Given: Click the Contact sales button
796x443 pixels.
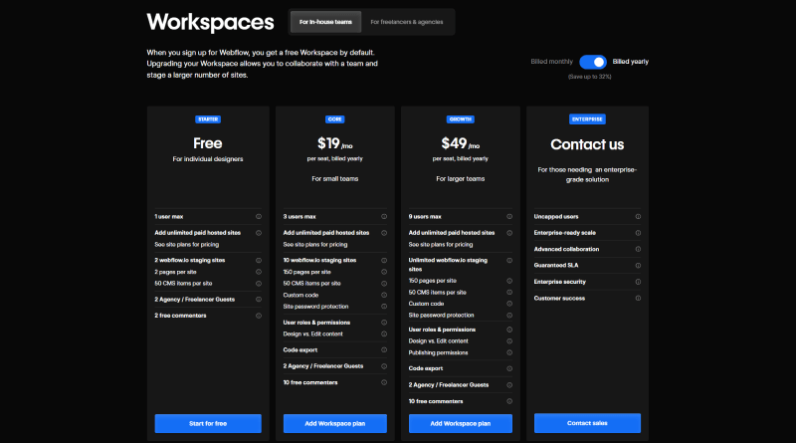Looking at the screenshot, I should pyautogui.click(x=587, y=423).
